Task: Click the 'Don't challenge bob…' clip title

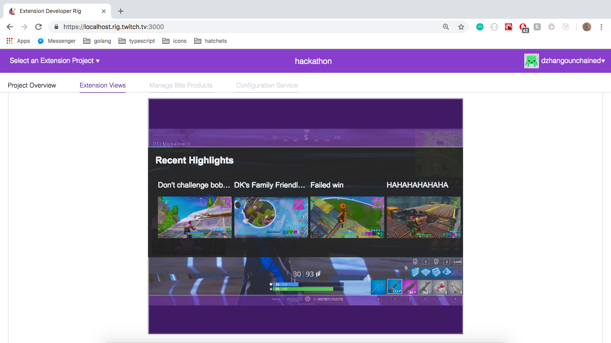Action: tap(195, 185)
